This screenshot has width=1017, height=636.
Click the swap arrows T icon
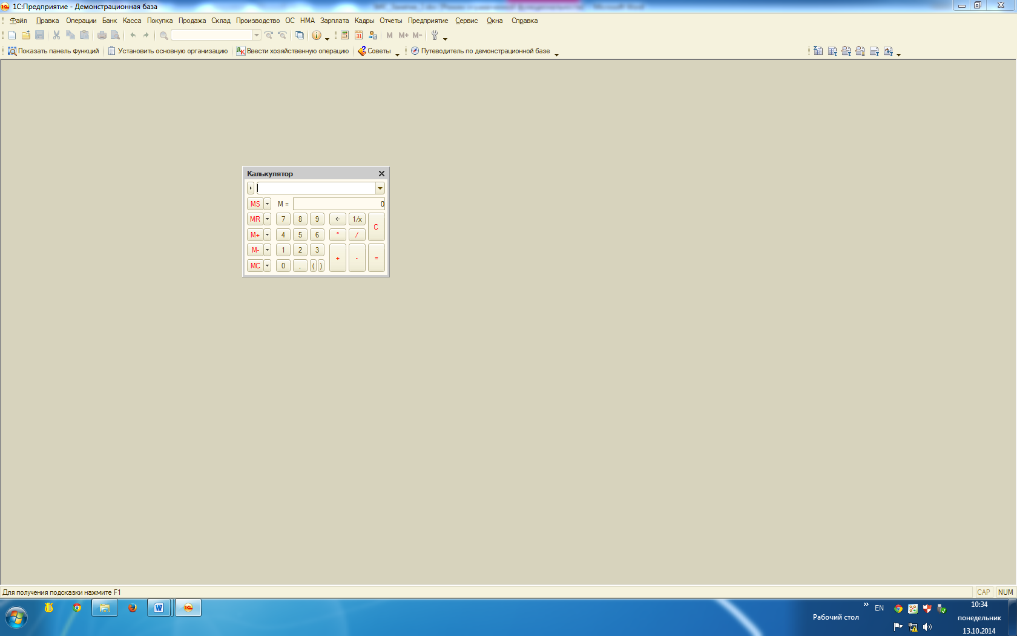point(888,51)
